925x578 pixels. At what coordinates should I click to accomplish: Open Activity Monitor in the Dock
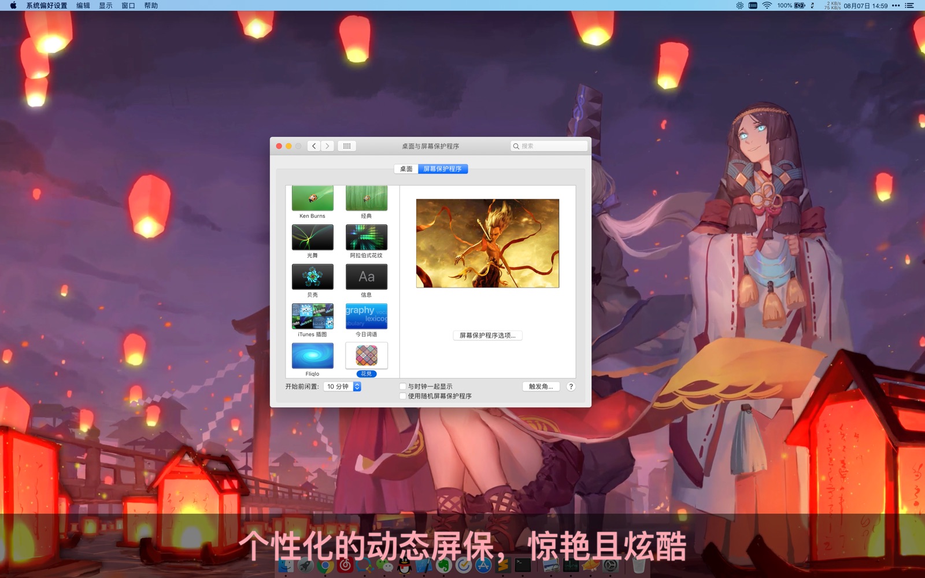point(571,565)
